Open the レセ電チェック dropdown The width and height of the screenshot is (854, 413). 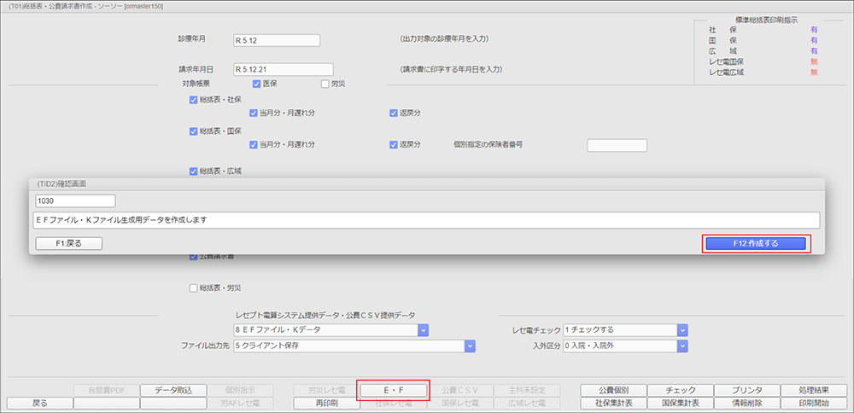point(682,329)
